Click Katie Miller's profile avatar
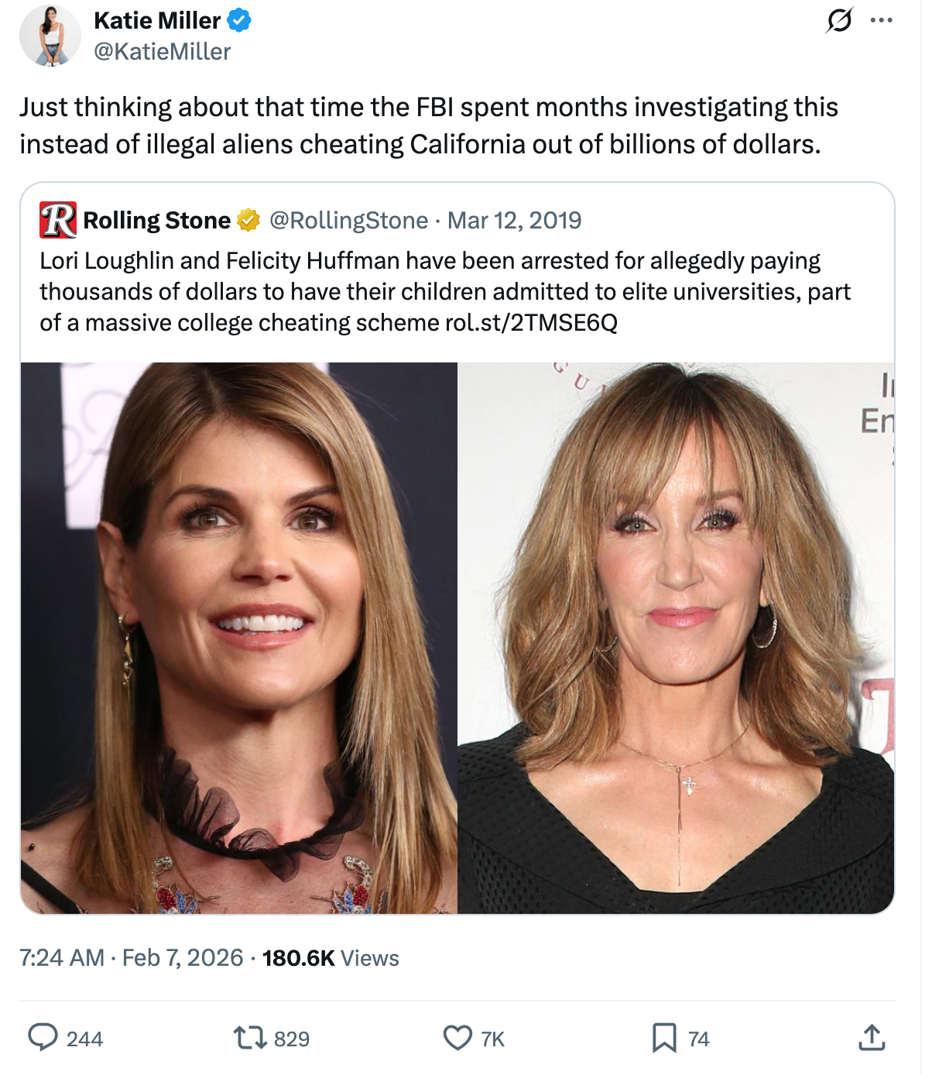 50,36
